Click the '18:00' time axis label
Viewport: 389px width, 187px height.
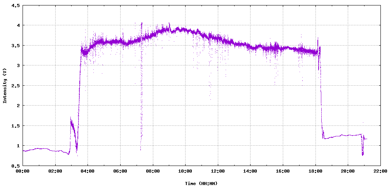coord(315,171)
